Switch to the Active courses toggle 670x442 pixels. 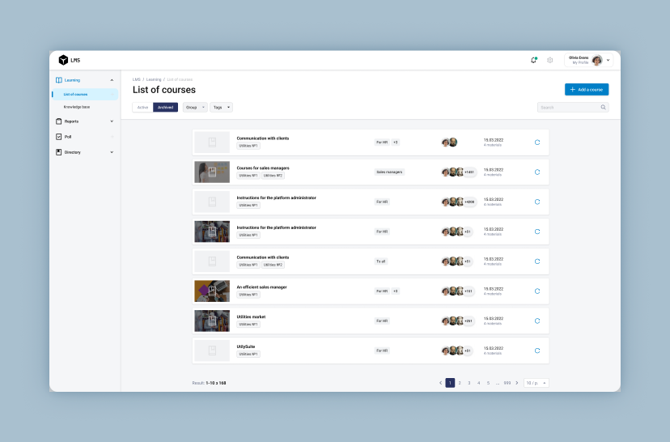[142, 107]
